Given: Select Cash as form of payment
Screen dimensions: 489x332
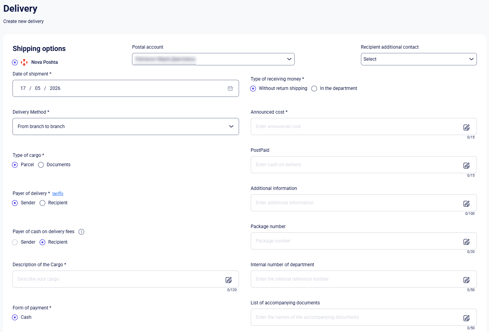Looking at the screenshot, I should (15, 317).
